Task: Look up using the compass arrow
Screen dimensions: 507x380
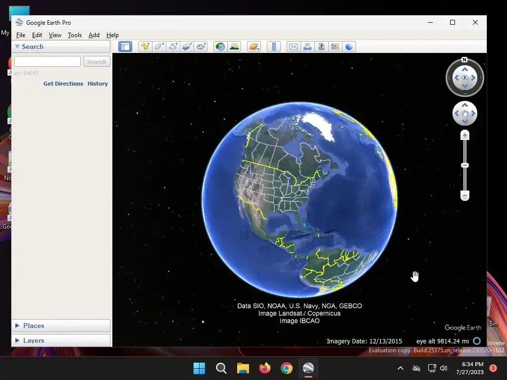Action: (464, 69)
